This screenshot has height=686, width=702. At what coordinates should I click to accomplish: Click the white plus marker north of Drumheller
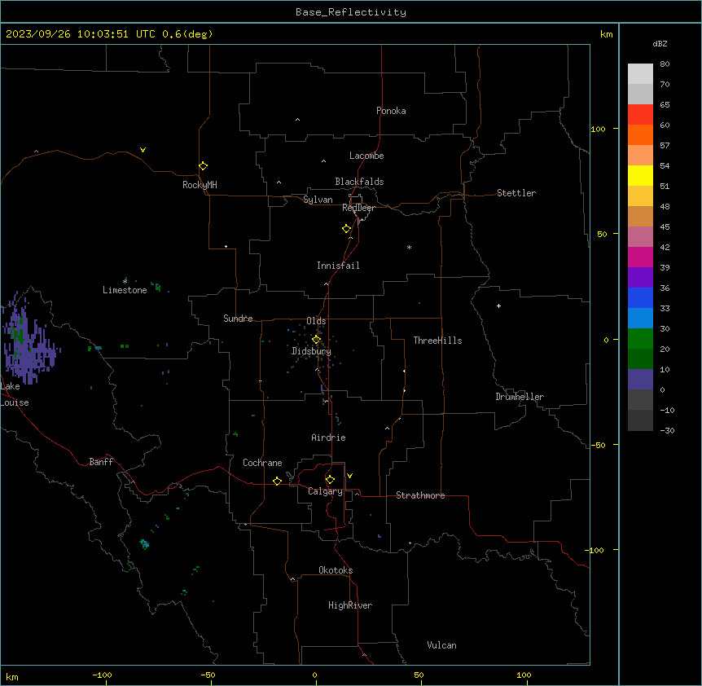(x=498, y=306)
